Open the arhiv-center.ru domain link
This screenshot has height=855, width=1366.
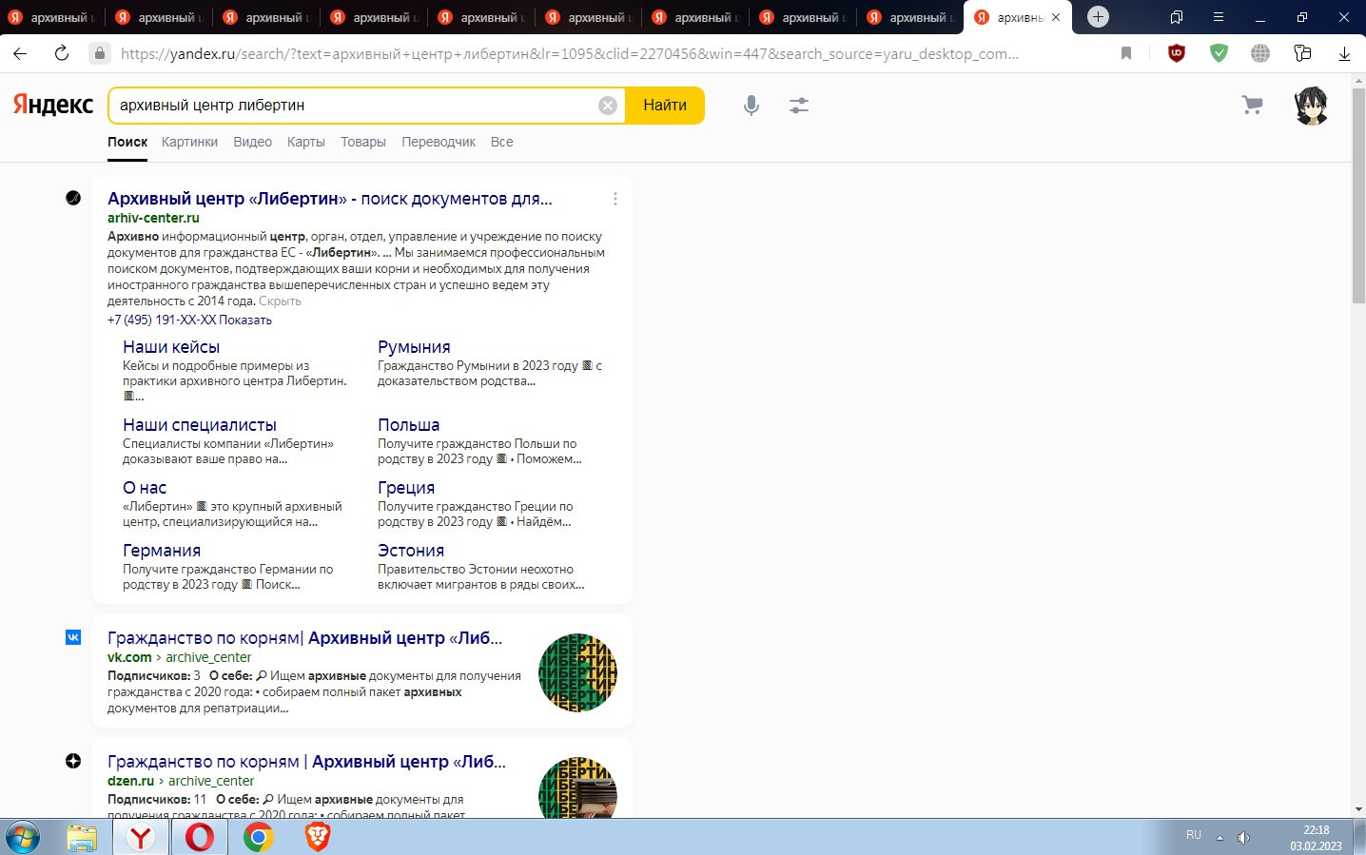coord(153,218)
